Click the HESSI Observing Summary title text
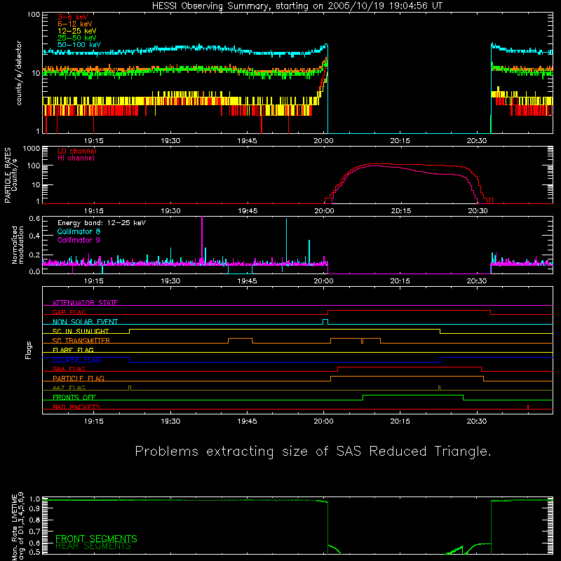Viewport: 561px width, 561px height. coord(297,6)
